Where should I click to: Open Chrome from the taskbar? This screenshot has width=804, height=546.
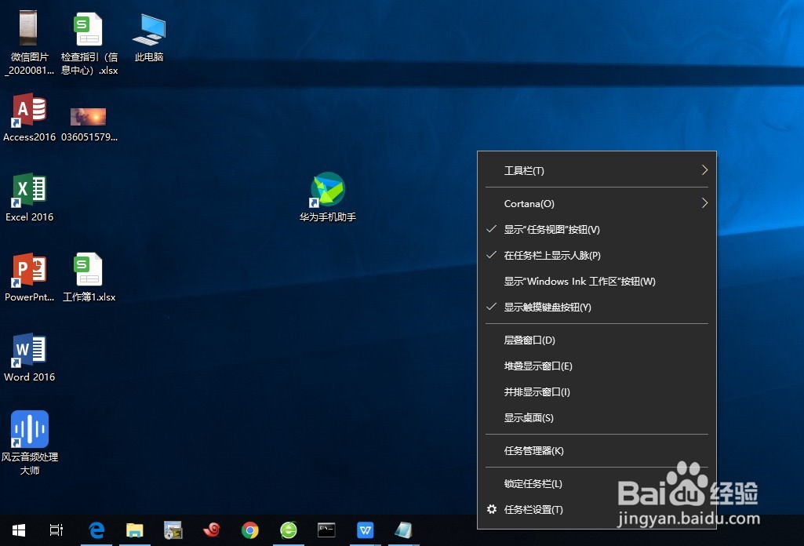point(249,530)
